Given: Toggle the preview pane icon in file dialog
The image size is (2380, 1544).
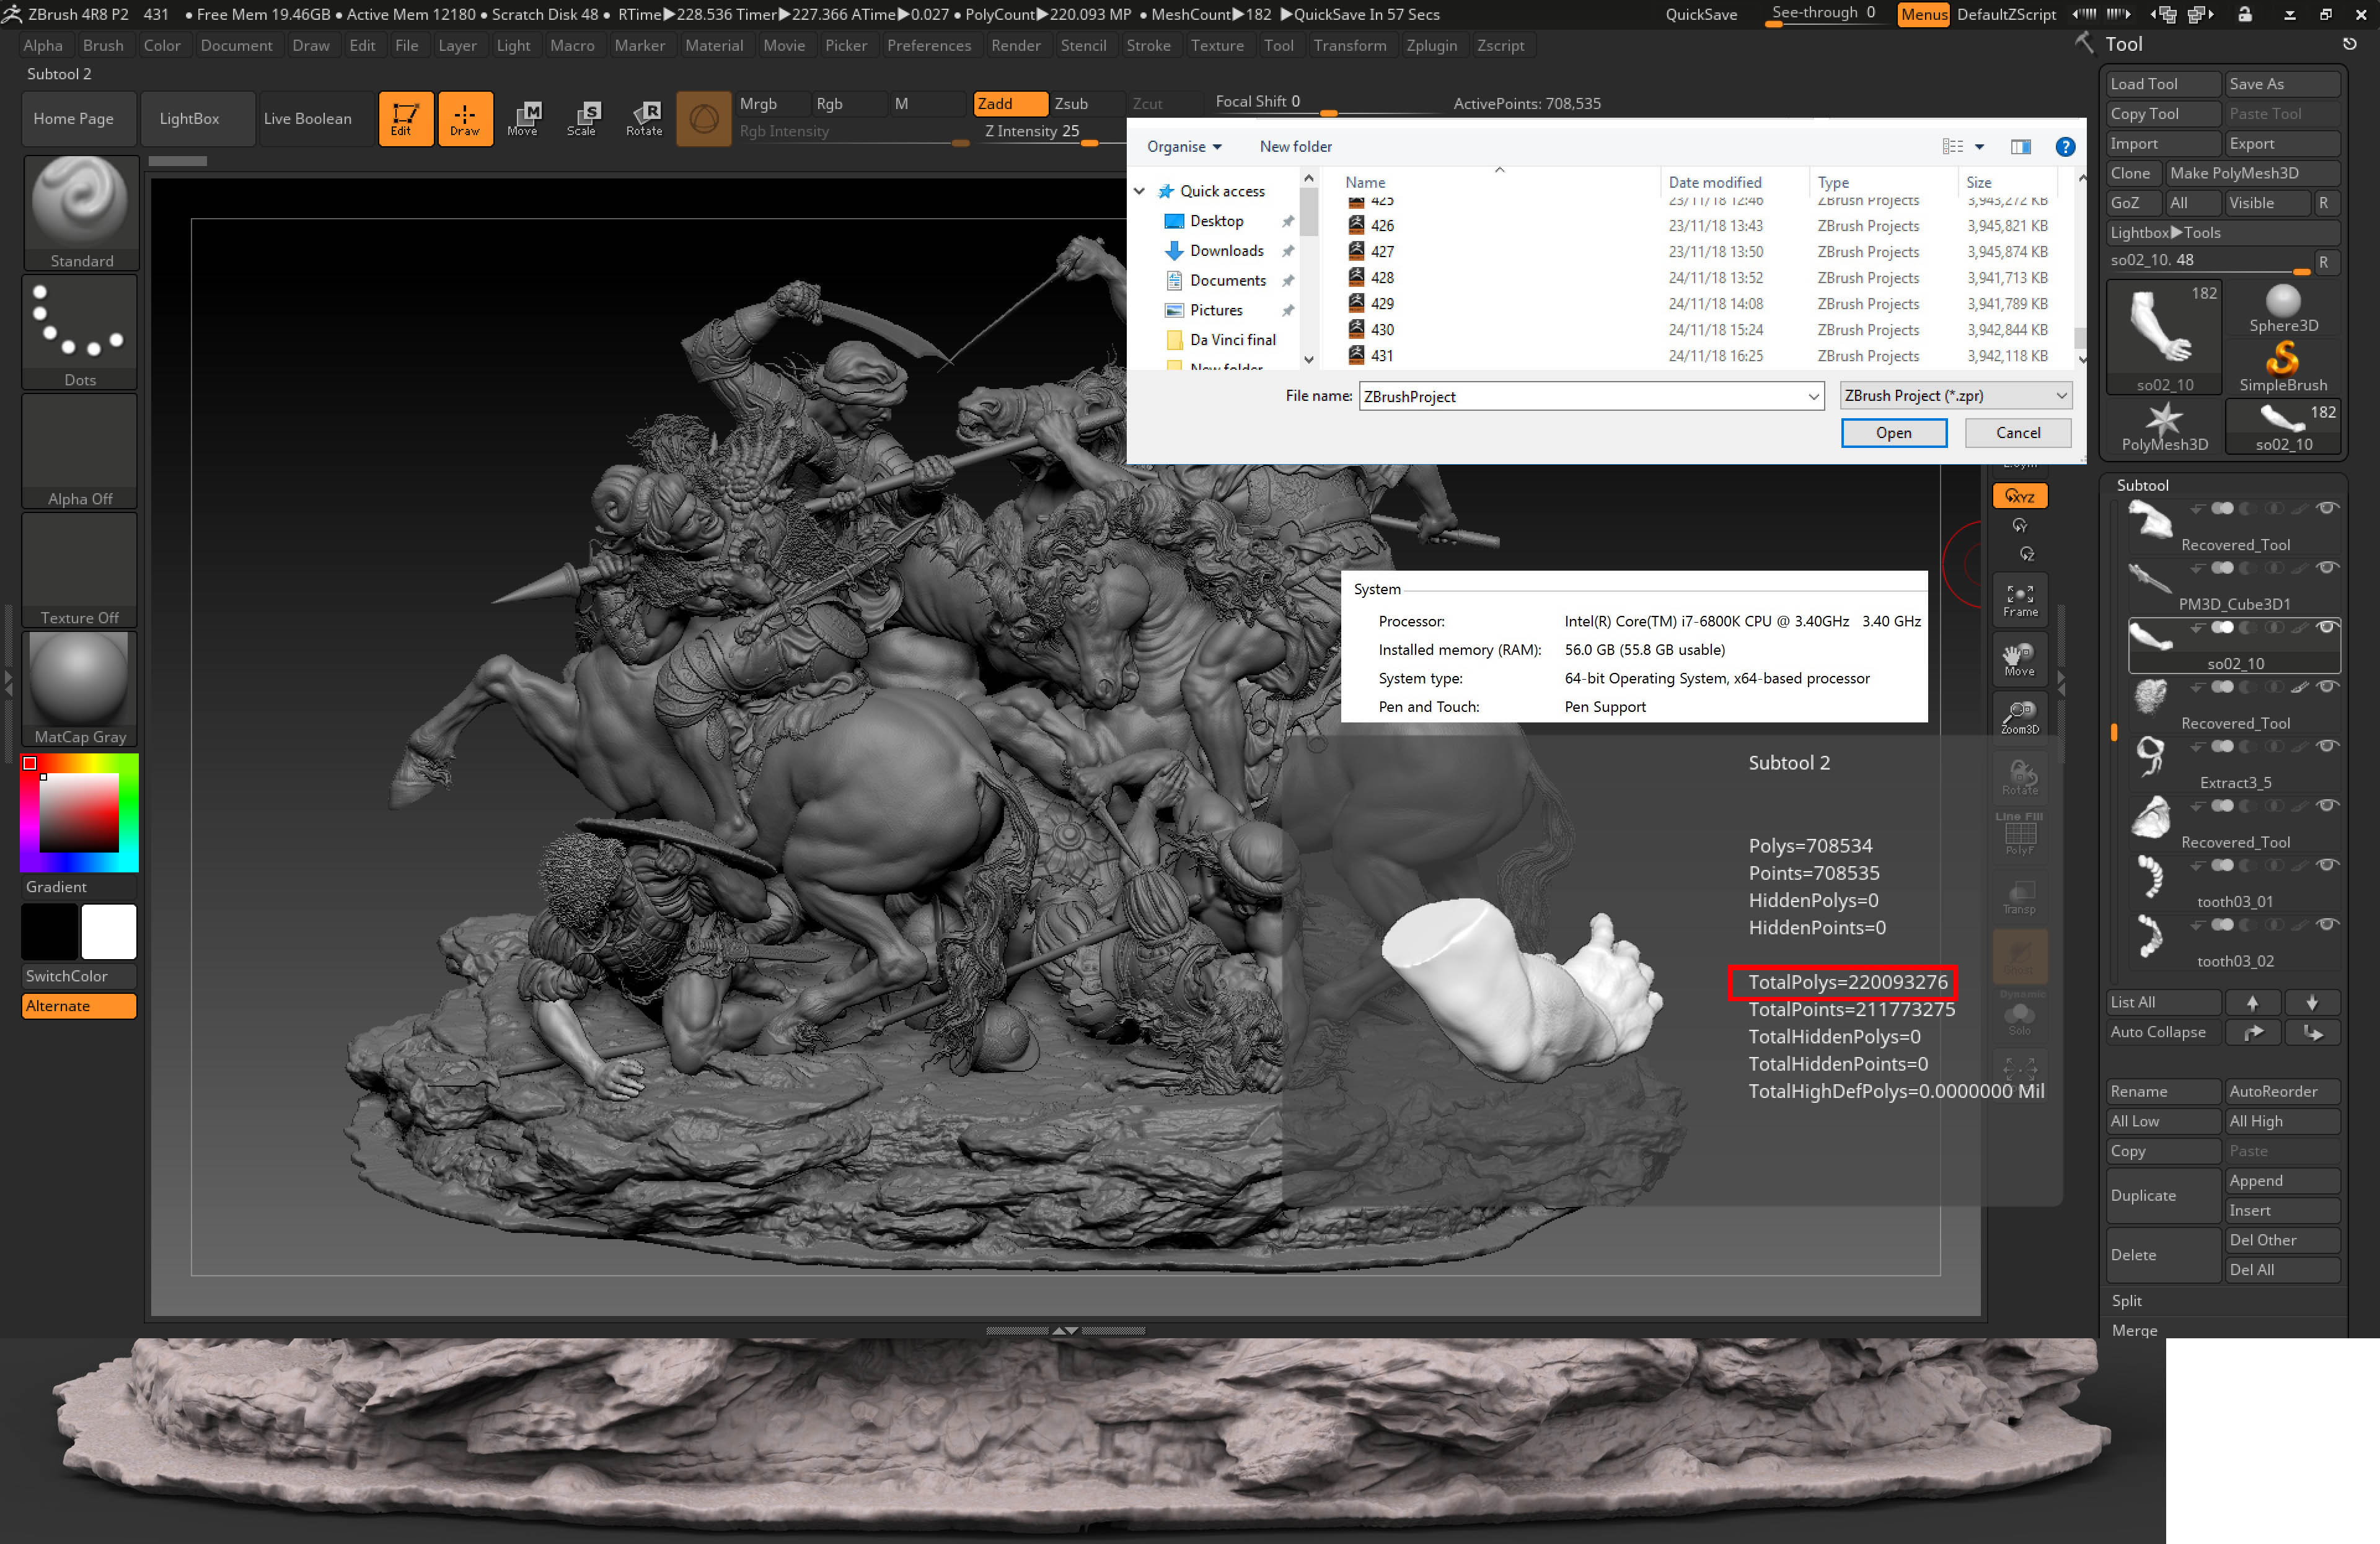Looking at the screenshot, I should click(x=2020, y=147).
